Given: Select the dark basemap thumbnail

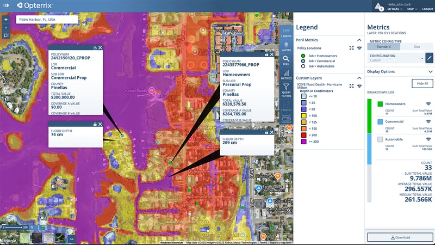Looking at the screenshot, I should tap(36, 238).
